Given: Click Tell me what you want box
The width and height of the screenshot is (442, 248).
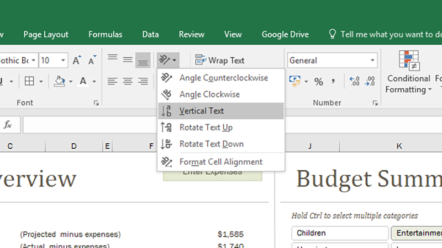Looking at the screenshot, I should click(x=391, y=34).
